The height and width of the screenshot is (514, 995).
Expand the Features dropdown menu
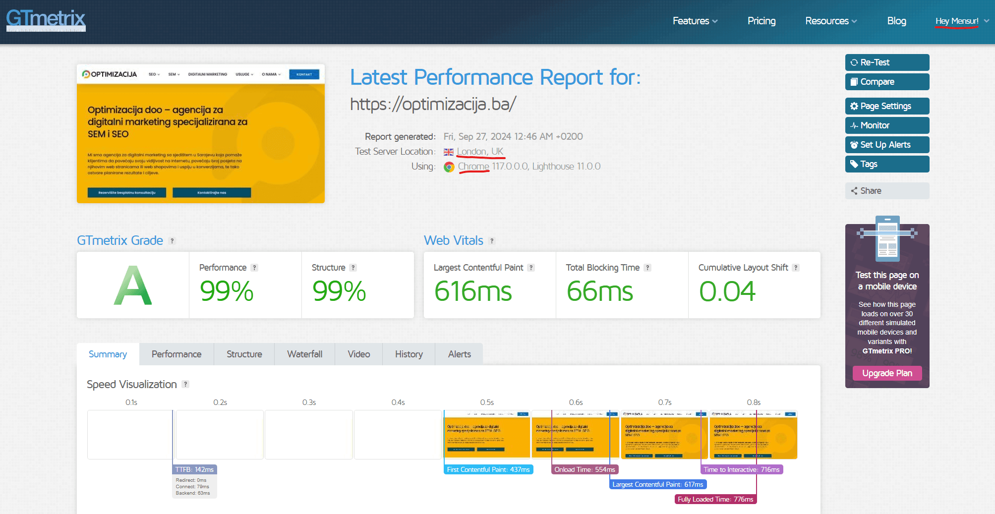(695, 21)
